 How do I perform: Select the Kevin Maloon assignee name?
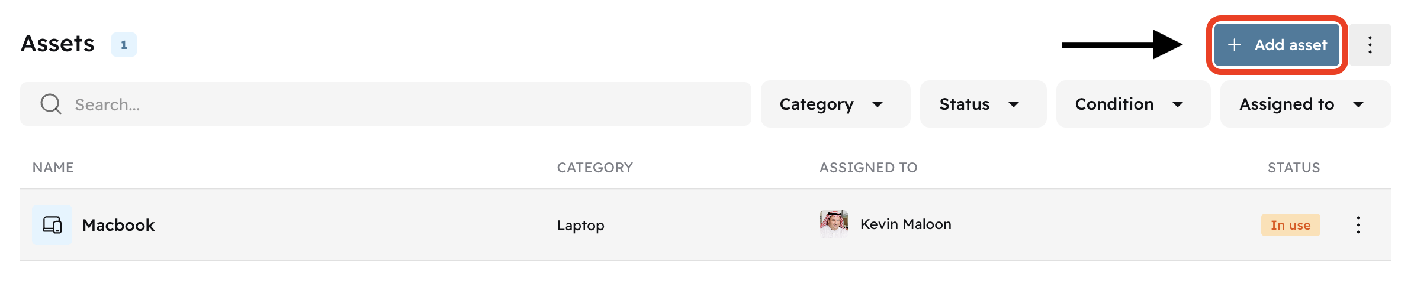905,224
